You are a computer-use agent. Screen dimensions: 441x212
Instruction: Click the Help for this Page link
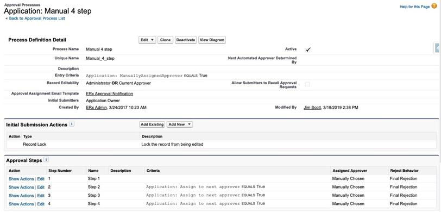coord(414,7)
